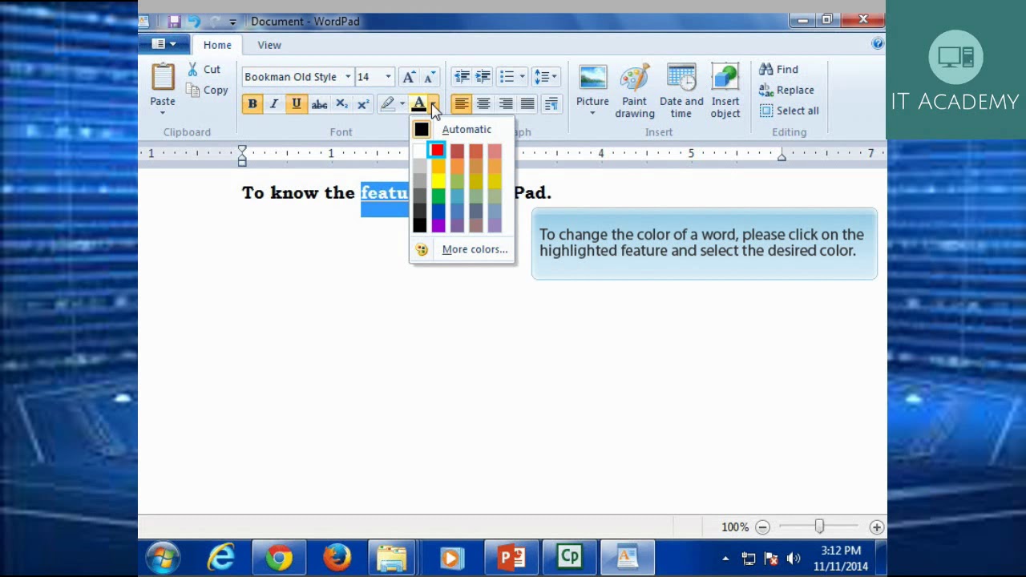Toggle Bold formatting
This screenshot has width=1026, height=577.
pyautogui.click(x=252, y=104)
